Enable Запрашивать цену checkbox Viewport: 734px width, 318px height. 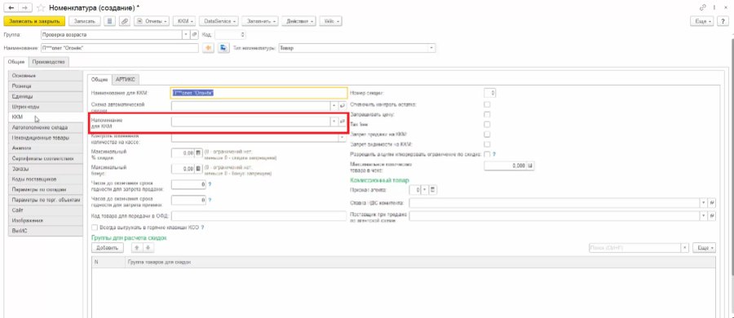[488, 114]
